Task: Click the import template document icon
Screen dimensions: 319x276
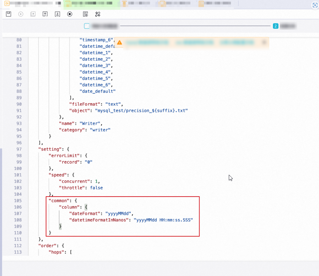Action: tap(86, 14)
